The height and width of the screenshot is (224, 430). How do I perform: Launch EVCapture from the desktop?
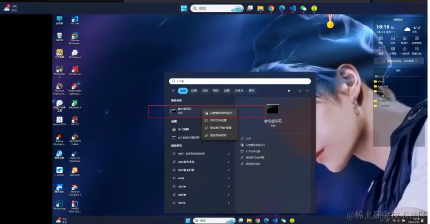click(75, 54)
